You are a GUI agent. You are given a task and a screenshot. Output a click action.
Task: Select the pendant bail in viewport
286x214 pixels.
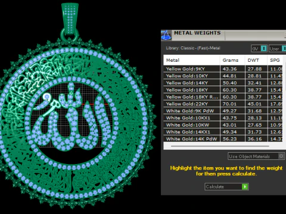(70, 20)
